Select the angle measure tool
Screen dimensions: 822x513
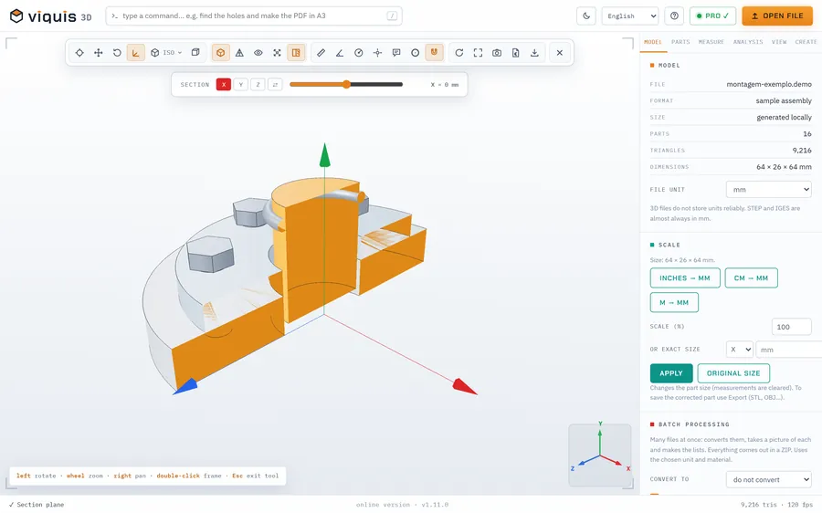point(340,52)
